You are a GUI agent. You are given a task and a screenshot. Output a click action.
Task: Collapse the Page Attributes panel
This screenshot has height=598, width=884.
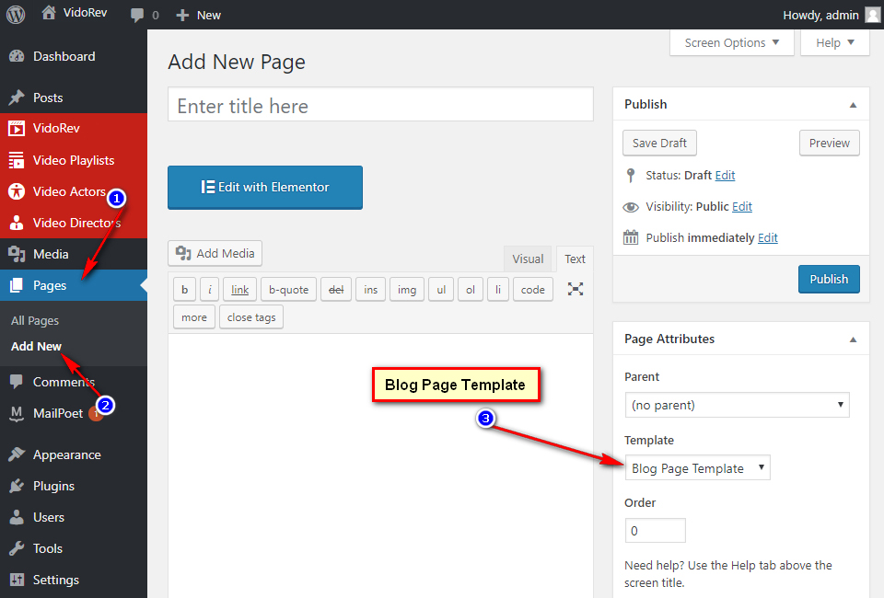[x=854, y=339]
